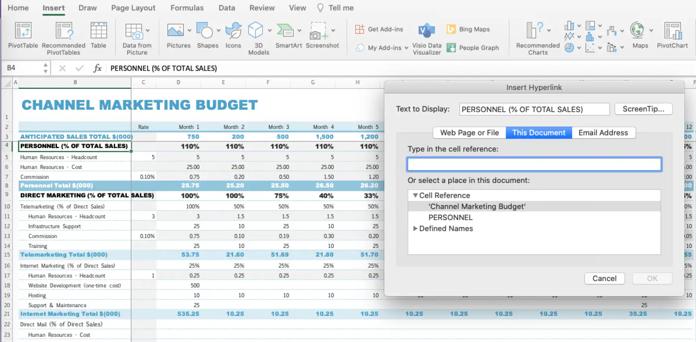Click cell Personnel Total $(000)

tap(75, 186)
